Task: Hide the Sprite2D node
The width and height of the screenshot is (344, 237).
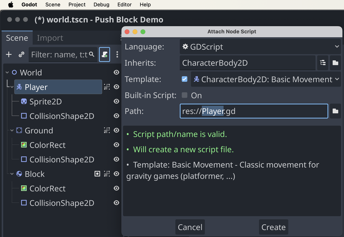Action: tap(117, 101)
